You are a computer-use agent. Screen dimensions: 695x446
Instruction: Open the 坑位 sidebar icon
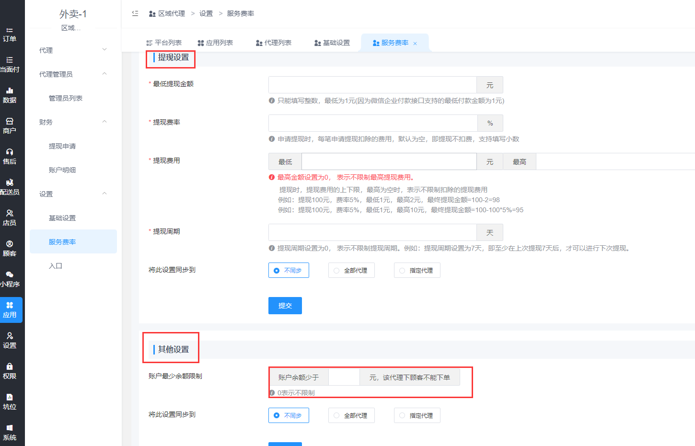[10, 402]
